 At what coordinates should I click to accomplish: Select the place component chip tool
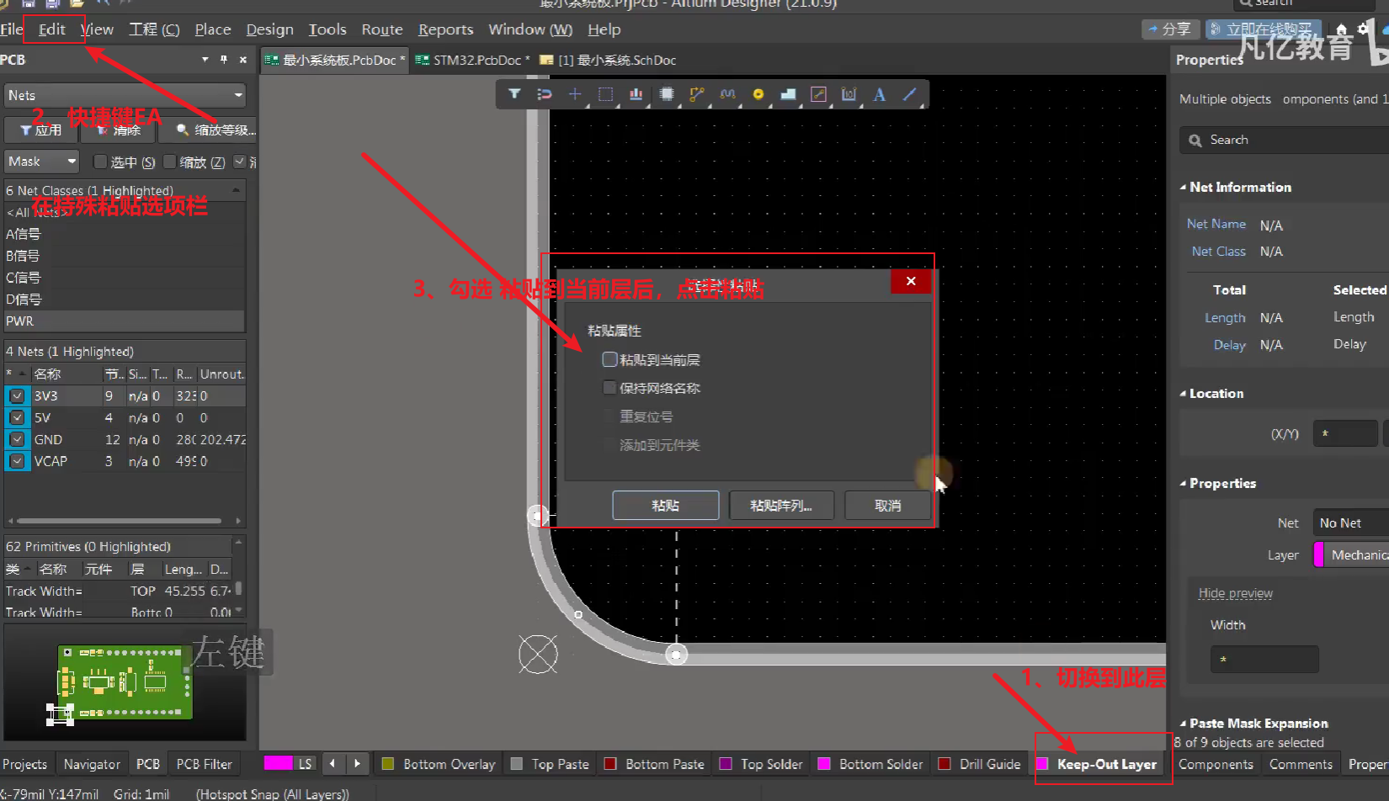click(x=667, y=94)
